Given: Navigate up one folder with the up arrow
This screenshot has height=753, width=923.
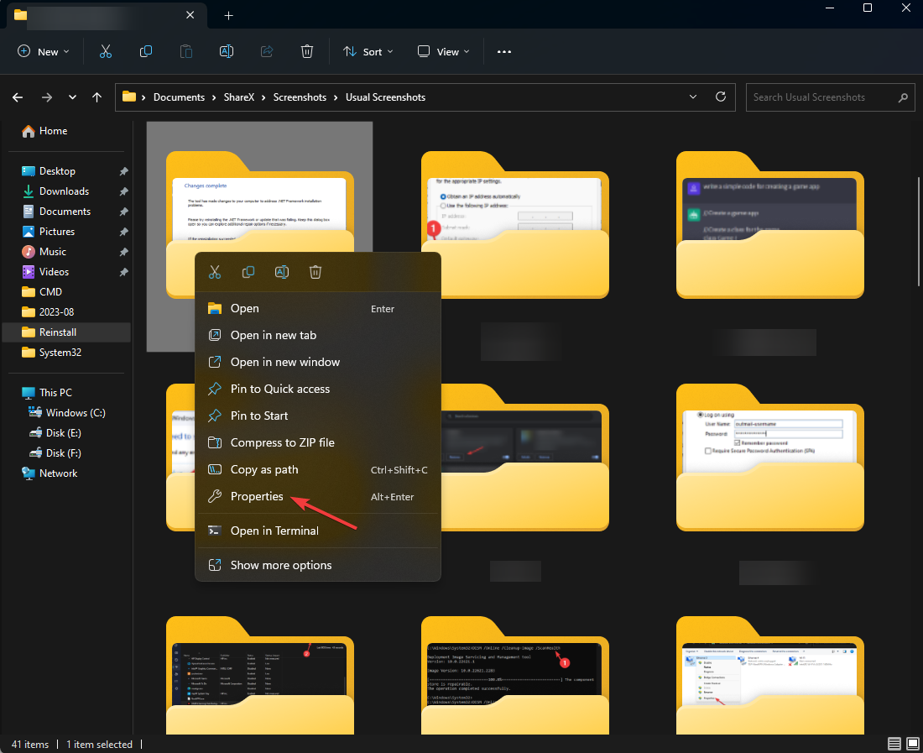Looking at the screenshot, I should point(97,97).
